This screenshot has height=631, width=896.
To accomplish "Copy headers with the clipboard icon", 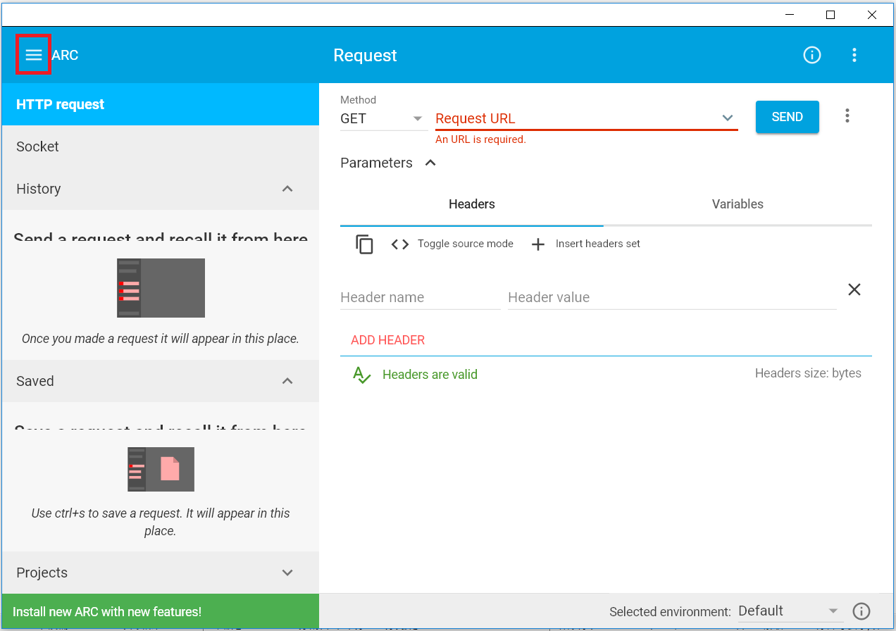I will 364,244.
